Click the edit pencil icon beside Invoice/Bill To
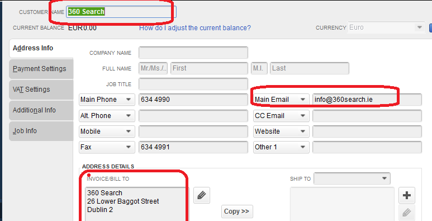The image size is (432, 221). 202,195
